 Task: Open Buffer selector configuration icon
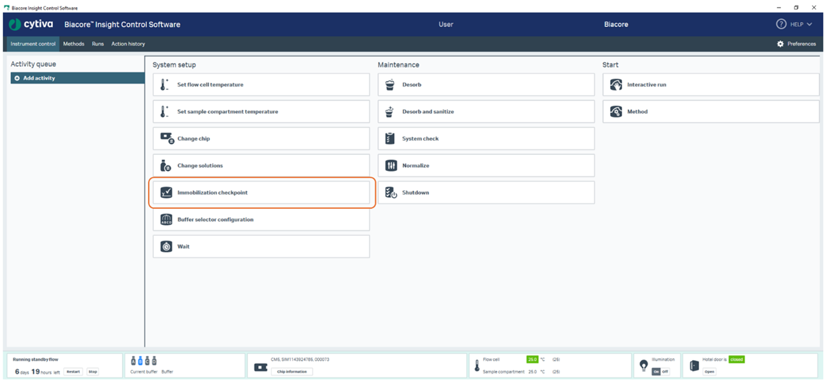point(166,219)
